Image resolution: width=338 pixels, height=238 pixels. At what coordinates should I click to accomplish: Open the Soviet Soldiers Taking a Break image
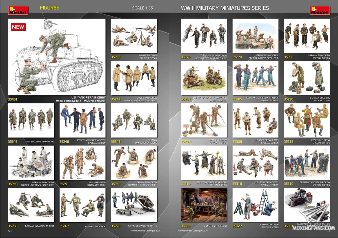click(x=134, y=36)
